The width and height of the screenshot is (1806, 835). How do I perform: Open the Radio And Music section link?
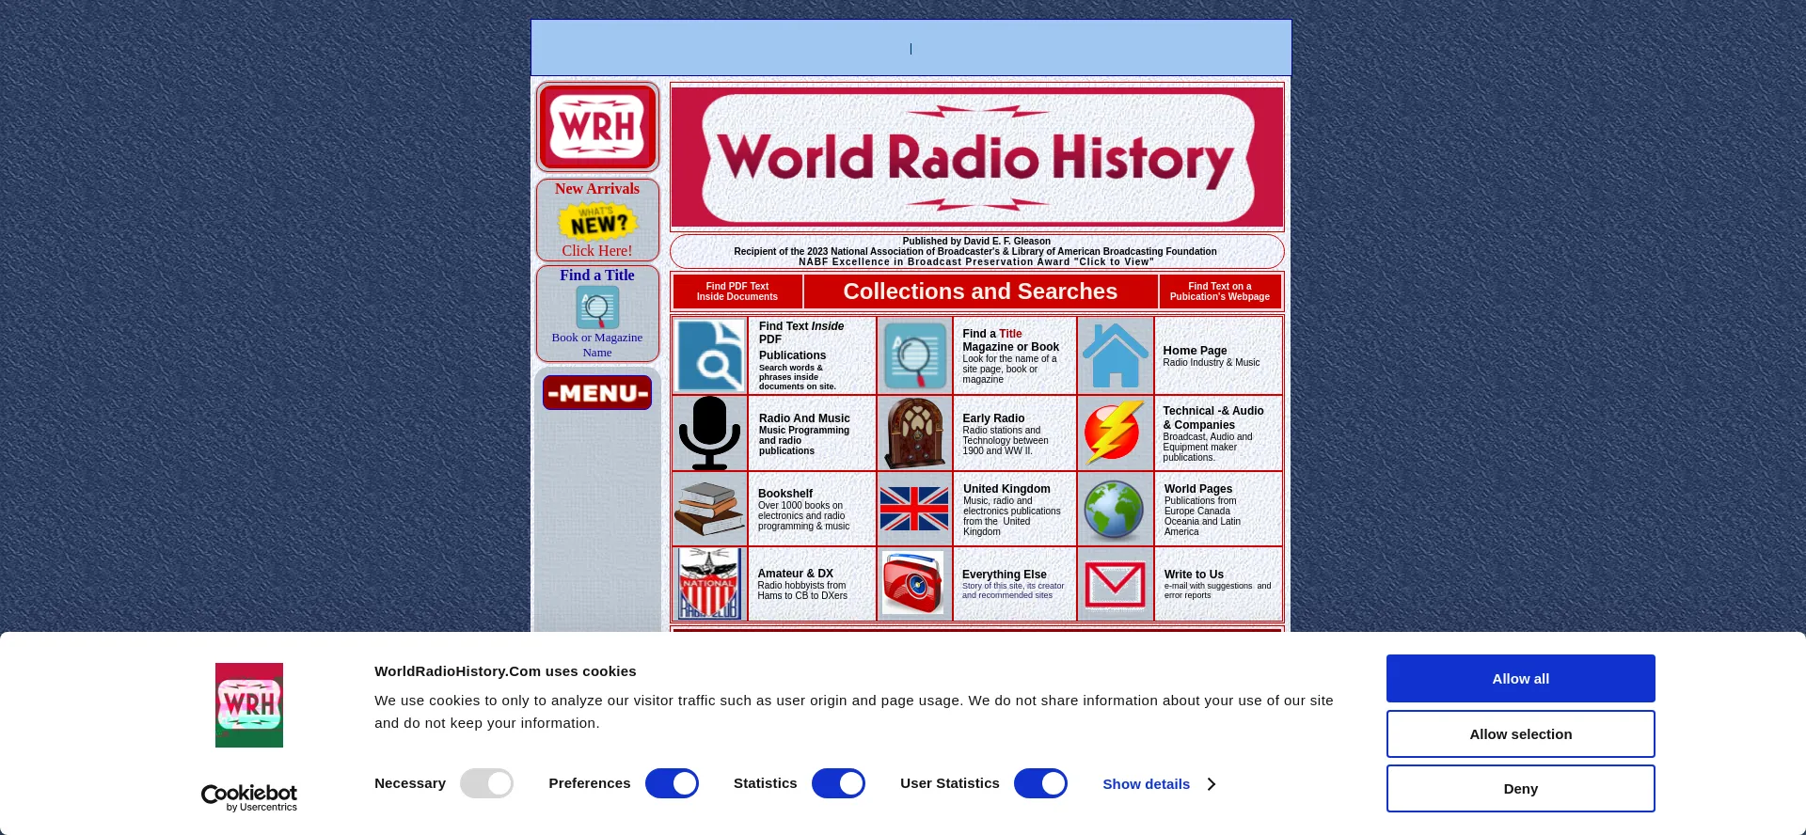(x=804, y=418)
